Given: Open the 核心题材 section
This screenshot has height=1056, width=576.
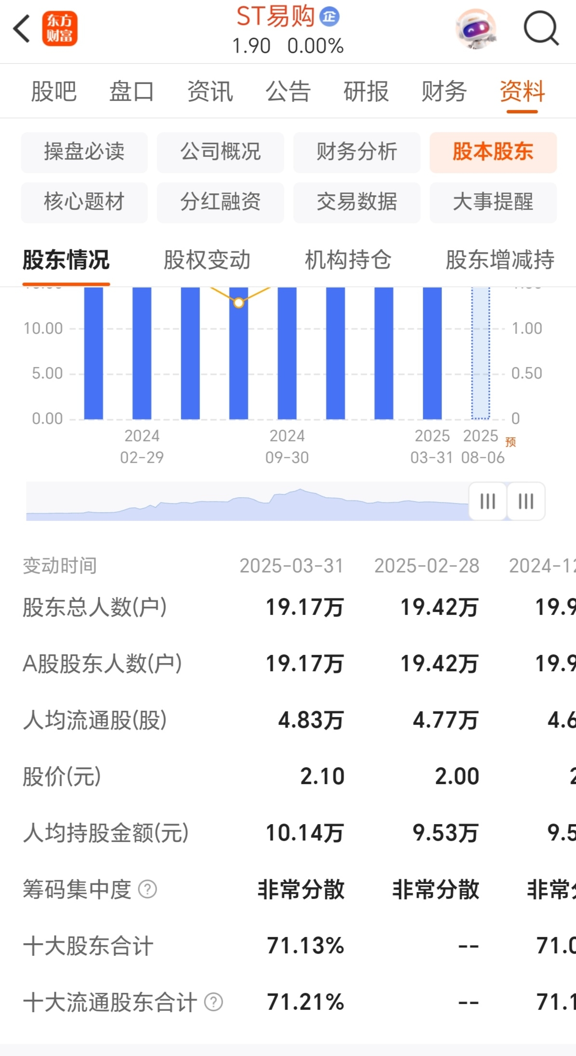Looking at the screenshot, I should tap(84, 202).
